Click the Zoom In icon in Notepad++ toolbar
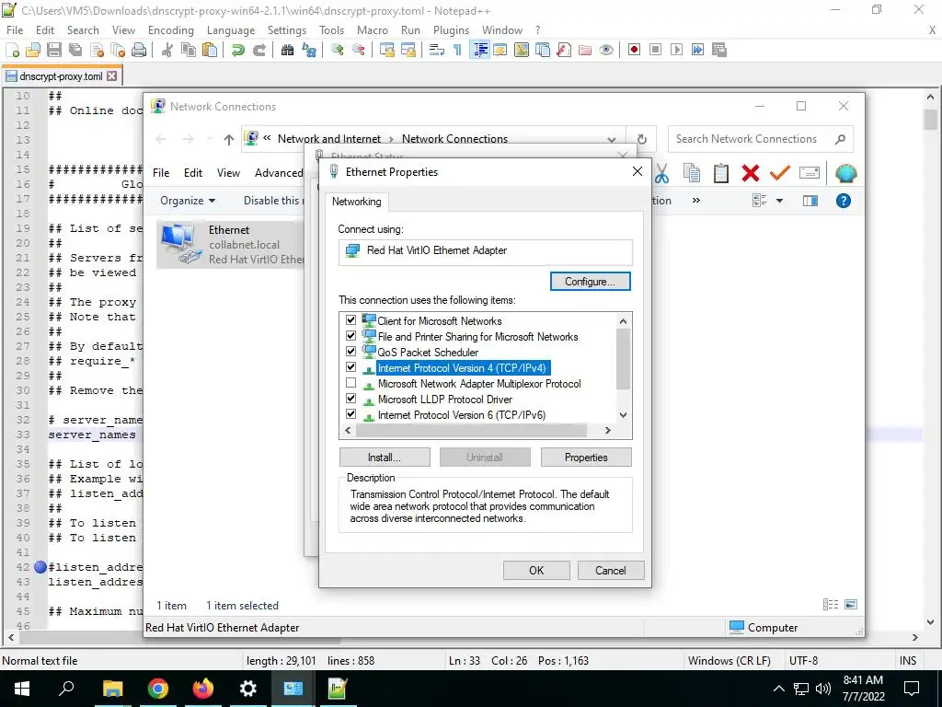 (337, 50)
